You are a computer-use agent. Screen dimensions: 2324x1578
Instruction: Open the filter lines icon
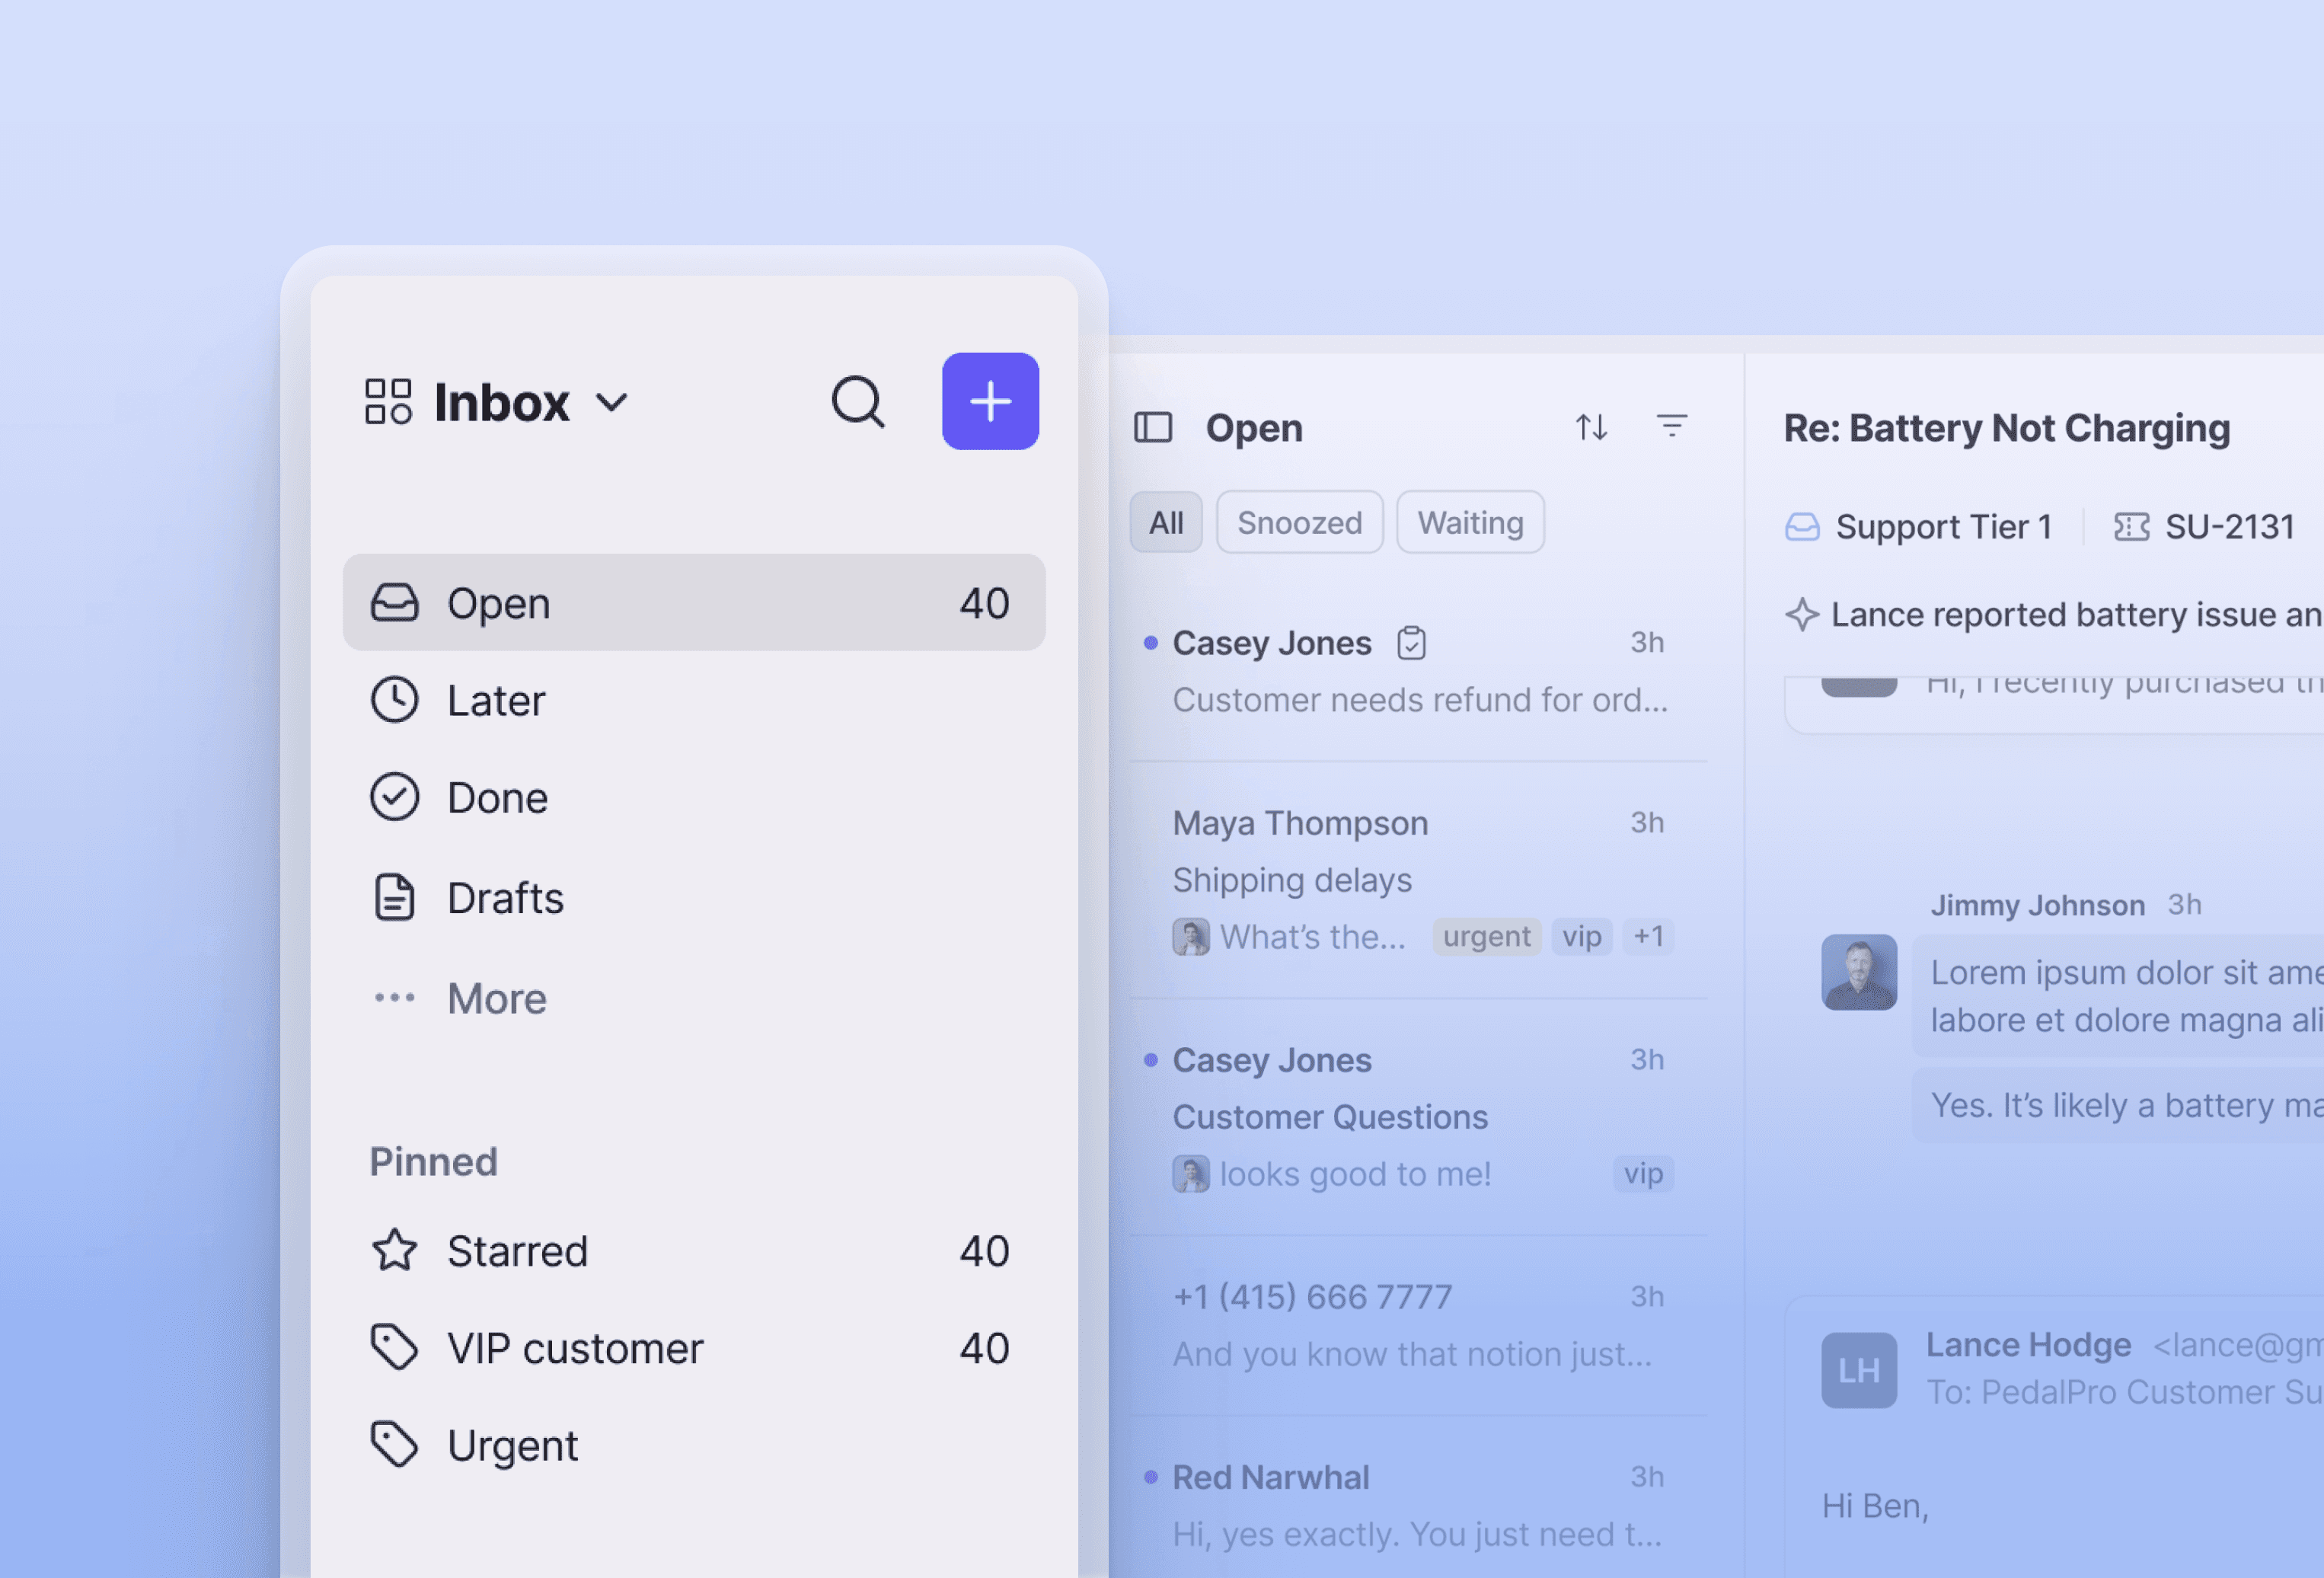pos(1671,427)
